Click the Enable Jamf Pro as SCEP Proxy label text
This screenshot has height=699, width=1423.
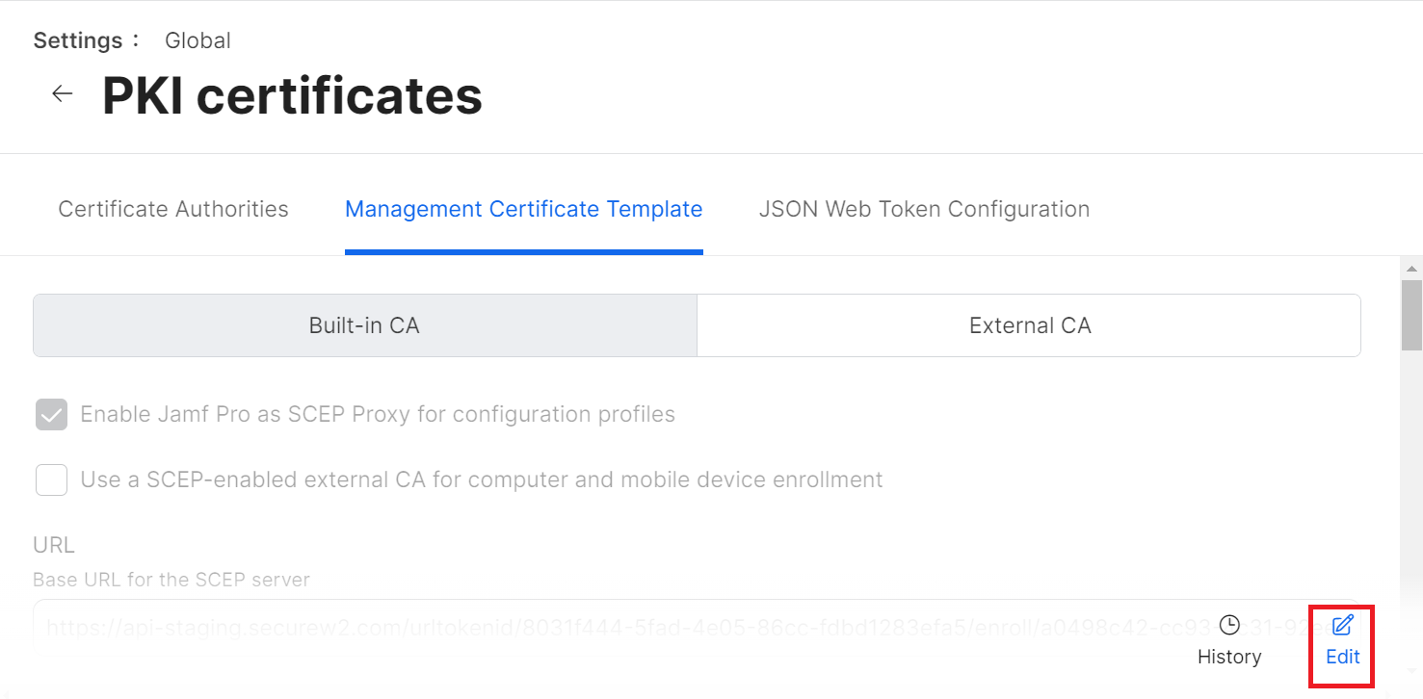(378, 415)
